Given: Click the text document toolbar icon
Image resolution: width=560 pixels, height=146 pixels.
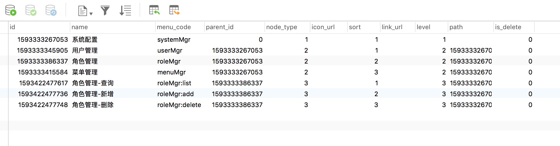Looking at the screenshot, I should pyautogui.click(x=83, y=11).
